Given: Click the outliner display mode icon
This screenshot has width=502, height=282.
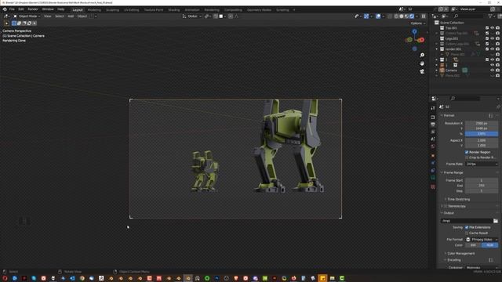Looking at the screenshot, I should (x=446, y=16).
